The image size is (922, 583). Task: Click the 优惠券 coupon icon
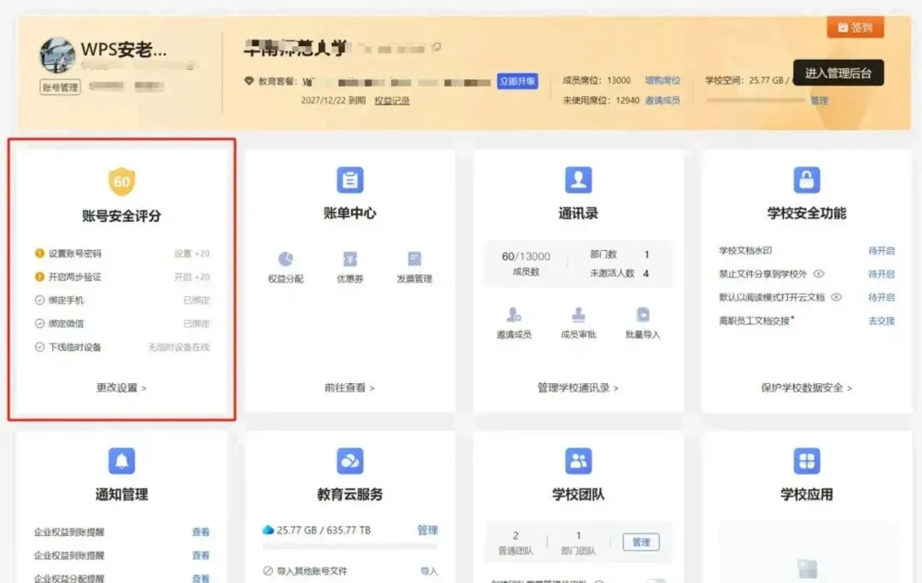(x=350, y=259)
